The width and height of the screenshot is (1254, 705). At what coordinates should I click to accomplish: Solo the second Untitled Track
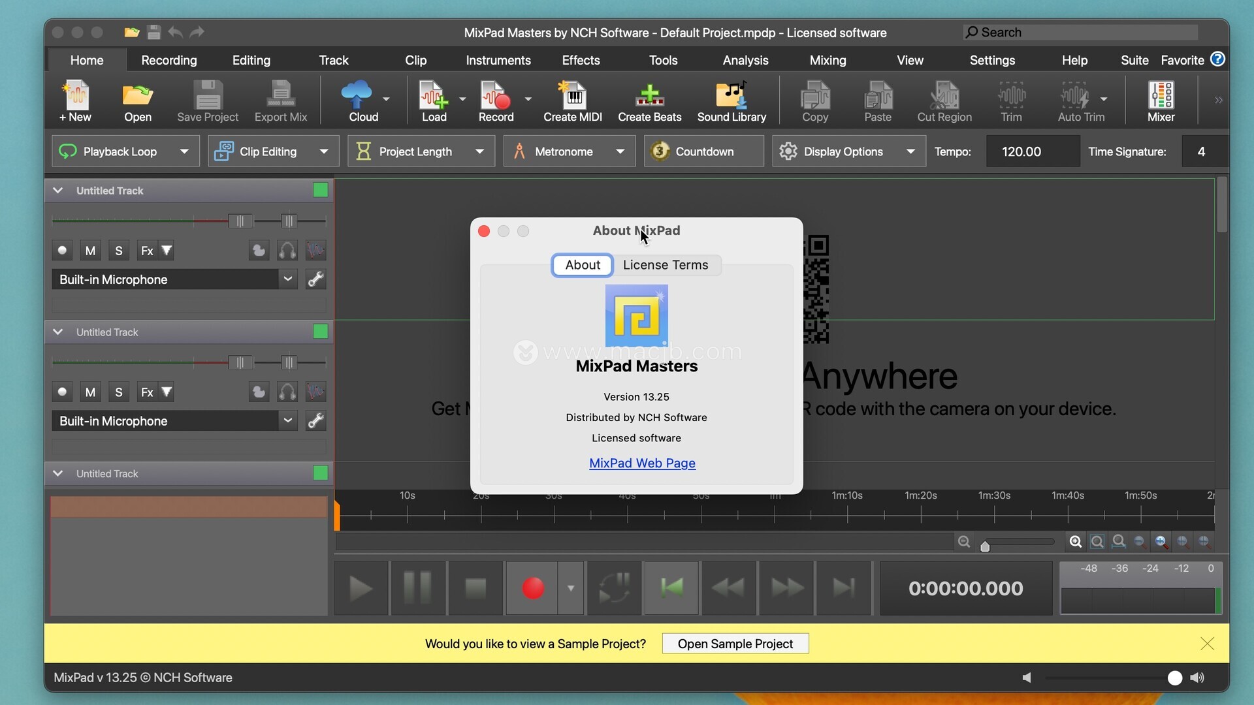(118, 392)
